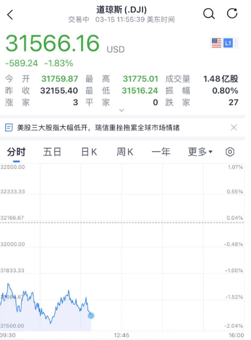
Task: Switch to the 日K tab
Action: 89,152
